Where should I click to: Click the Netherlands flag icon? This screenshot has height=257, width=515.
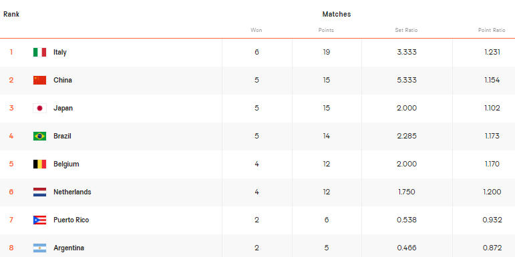click(x=39, y=192)
